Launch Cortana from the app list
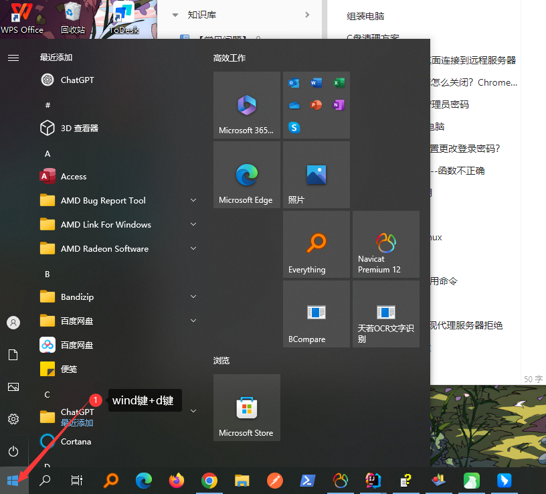 tap(118, 441)
